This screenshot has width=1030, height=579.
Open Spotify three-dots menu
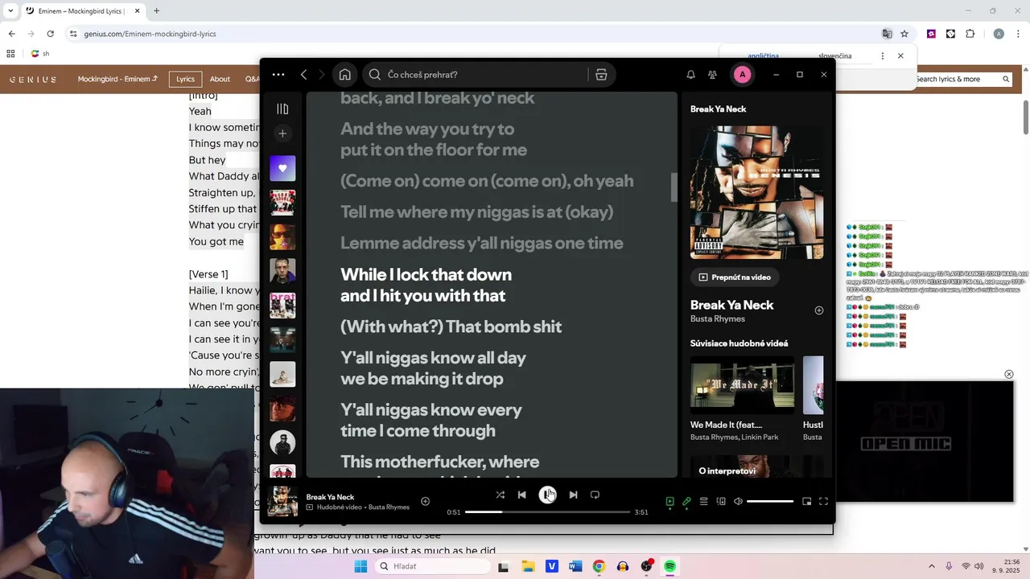pyautogui.click(x=278, y=75)
